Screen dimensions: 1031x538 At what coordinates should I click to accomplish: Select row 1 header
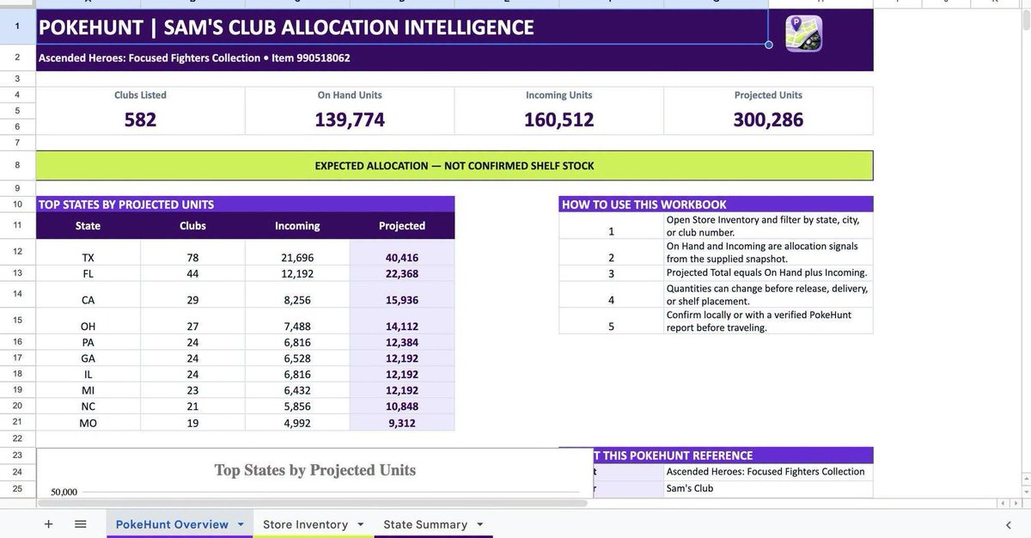pyautogui.click(x=17, y=27)
